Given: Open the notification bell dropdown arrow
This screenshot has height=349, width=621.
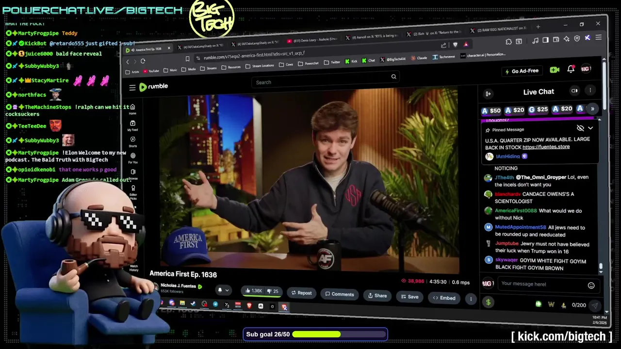Looking at the screenshot, I should (227, 290).
